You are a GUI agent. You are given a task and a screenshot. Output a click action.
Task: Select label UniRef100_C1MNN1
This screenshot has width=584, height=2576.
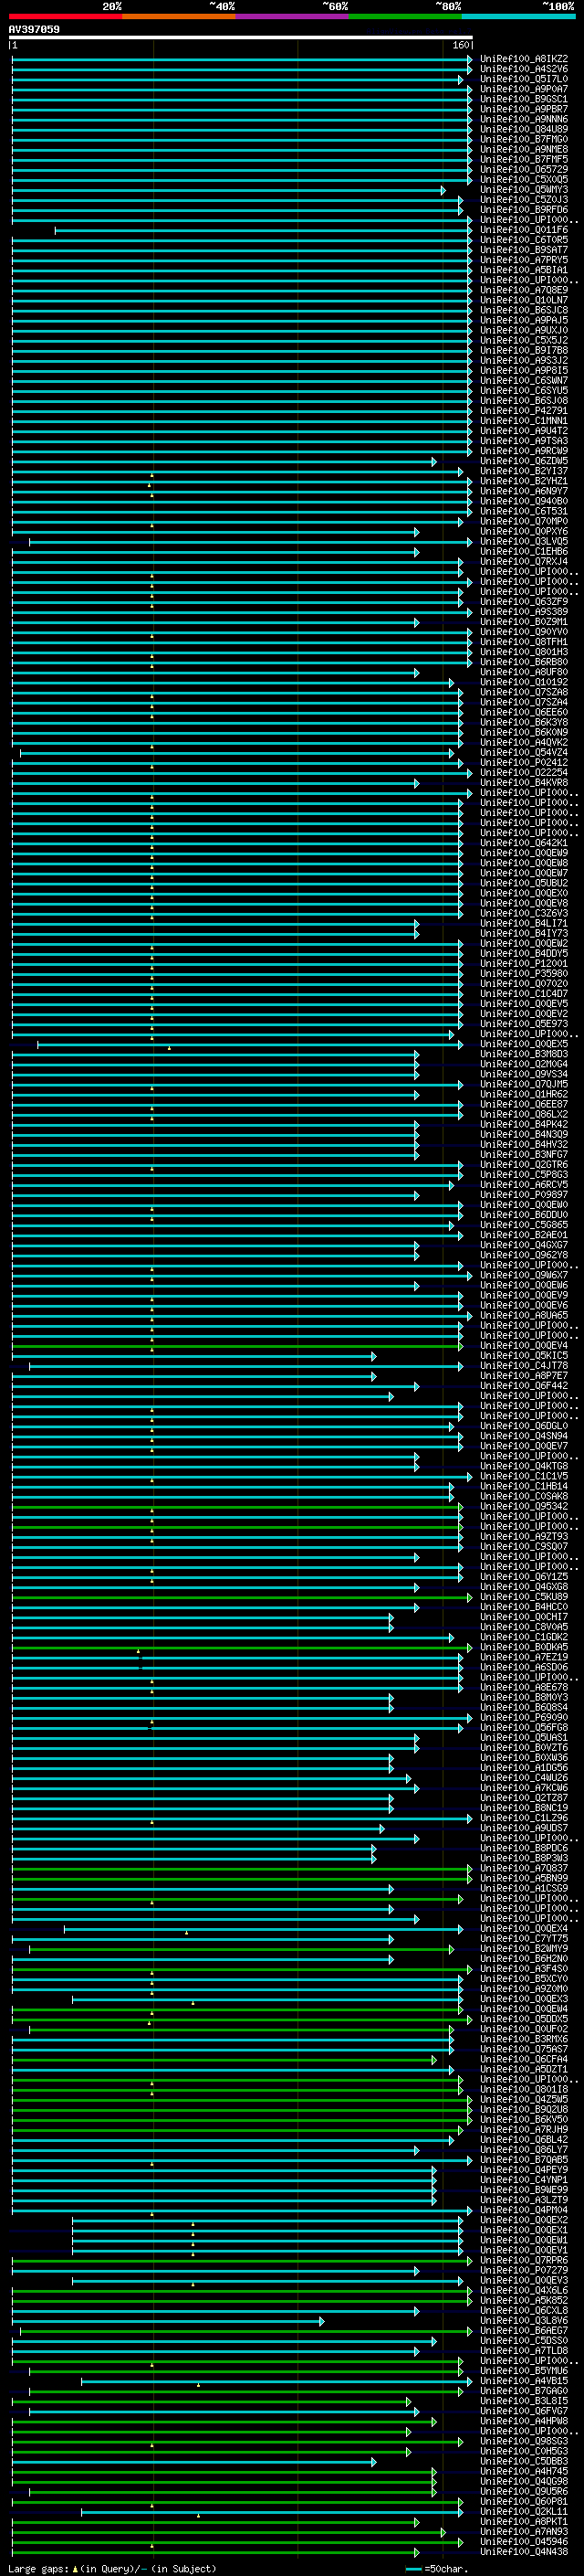(524, 421)
